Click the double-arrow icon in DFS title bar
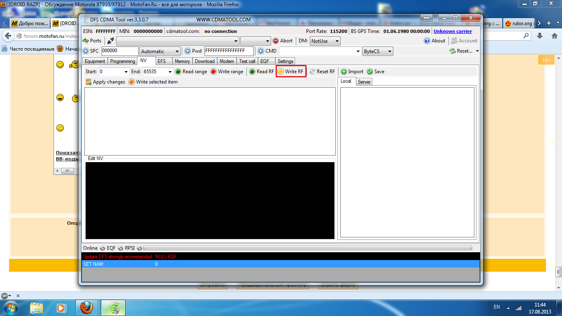 [x=427, y=18]
